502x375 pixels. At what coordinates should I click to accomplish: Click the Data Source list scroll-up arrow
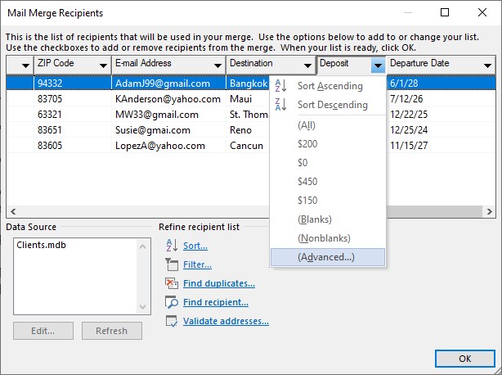click(143, 246)
